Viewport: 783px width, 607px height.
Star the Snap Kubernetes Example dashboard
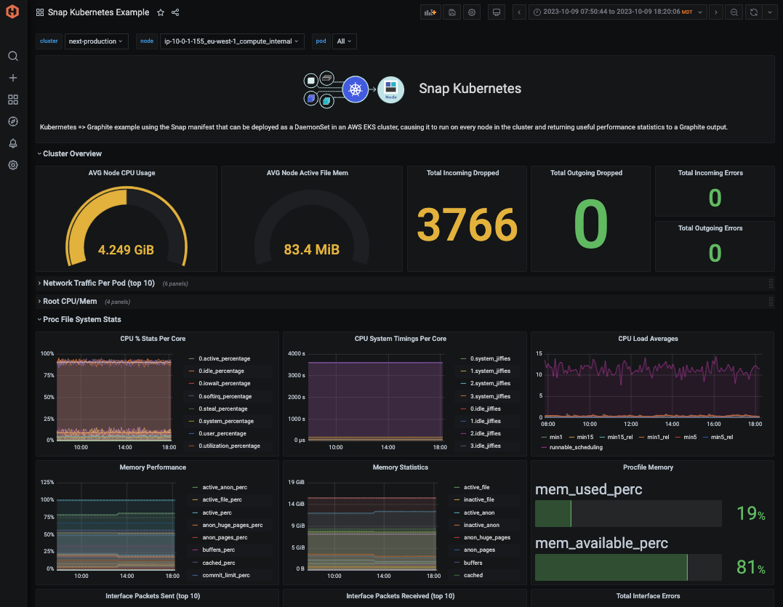161,12
